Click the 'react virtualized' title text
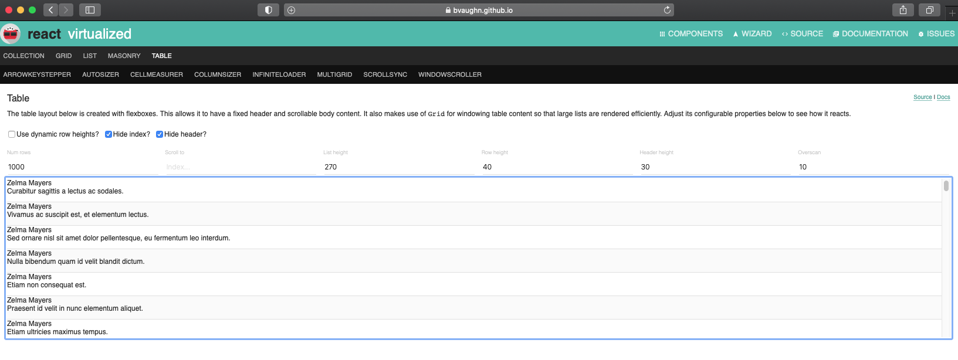This screenshot has height=360, width=958. pyautogui.click(x=79, y=34)
